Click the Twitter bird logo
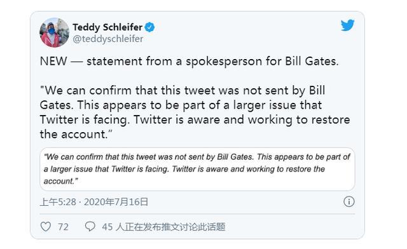Screen dimensions: 407x249 pyautogui.click(x=348, y=25)
